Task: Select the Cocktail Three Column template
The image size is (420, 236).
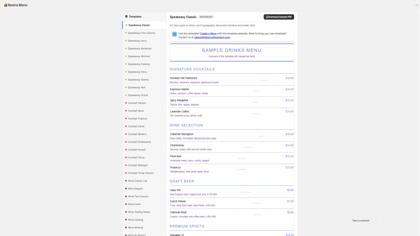Action: point(141,173)
